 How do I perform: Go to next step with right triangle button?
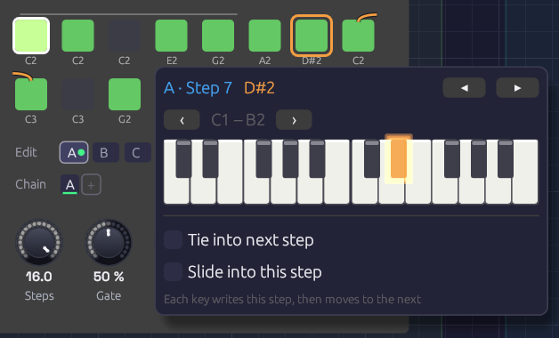tap(517, 88)
